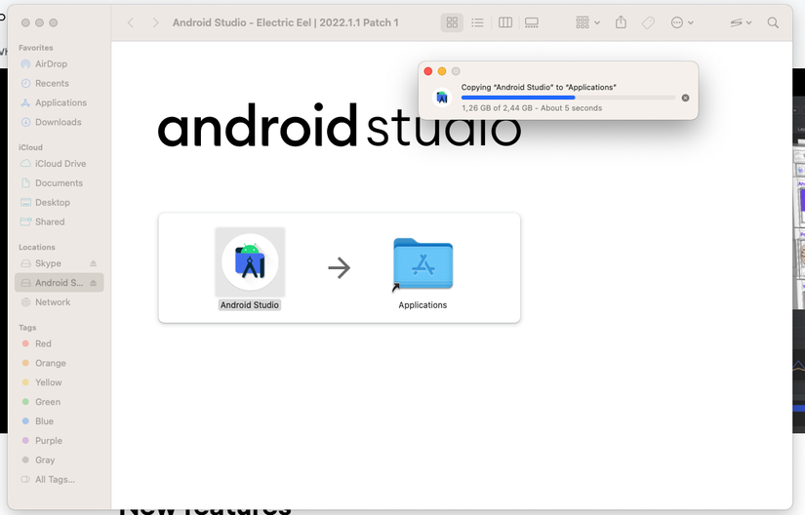Filter by the Red tag

coord(60,343)
